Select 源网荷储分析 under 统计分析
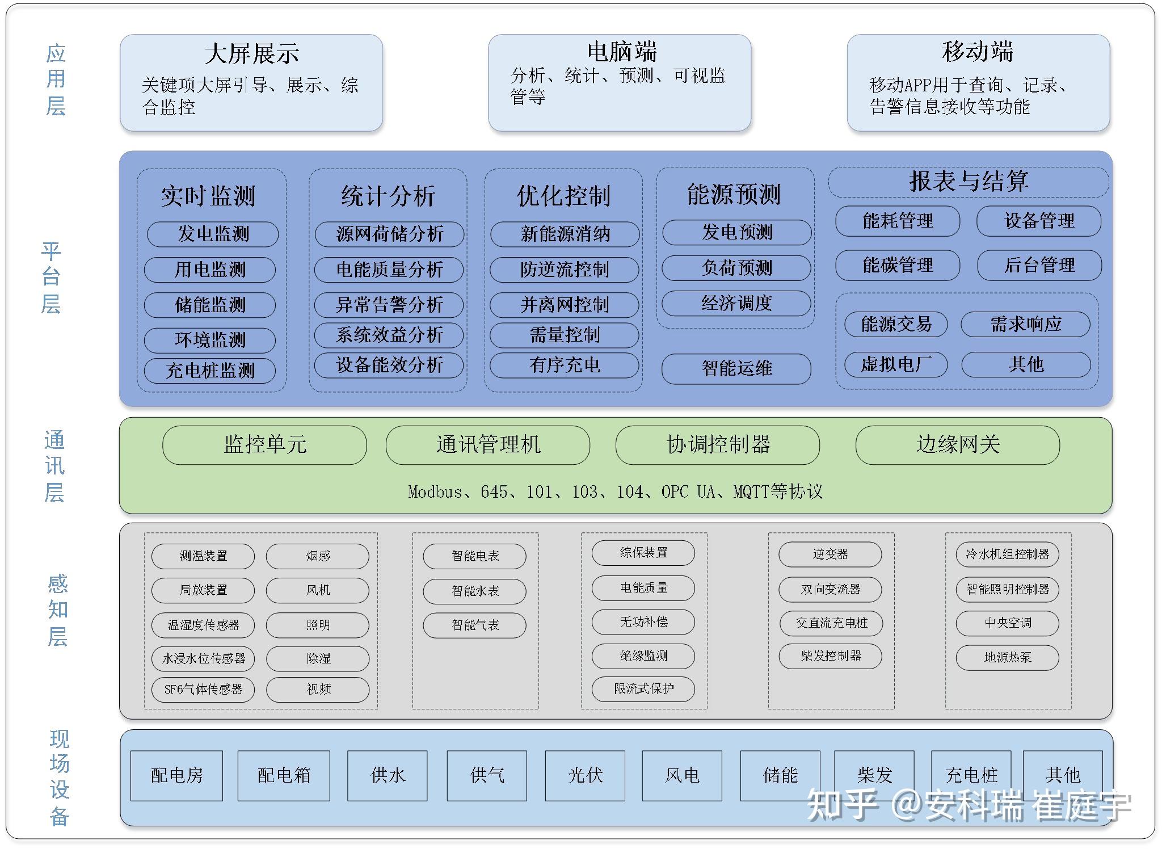This screenshot has height=853, width=1162. [x=390, y=234]
